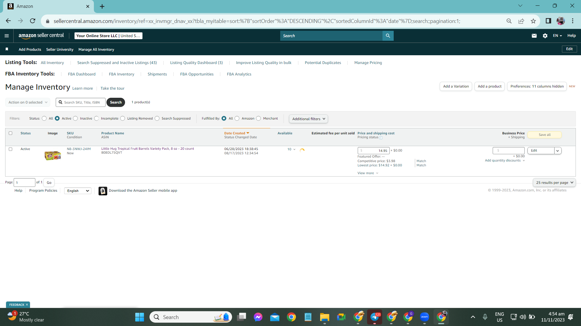Go to the FBA Dashboard tool
This screenshot has height=326, width=581.
(x=82, y=74)
